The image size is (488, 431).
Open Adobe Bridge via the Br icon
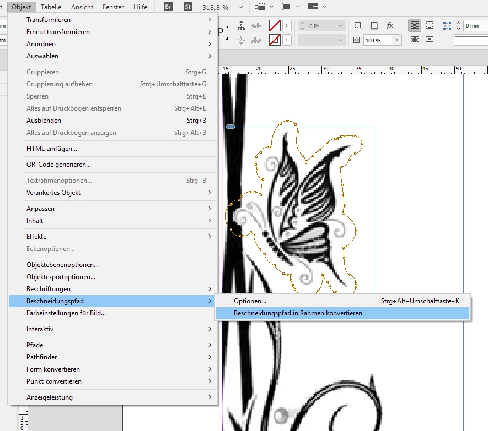[x=168, y=7]
